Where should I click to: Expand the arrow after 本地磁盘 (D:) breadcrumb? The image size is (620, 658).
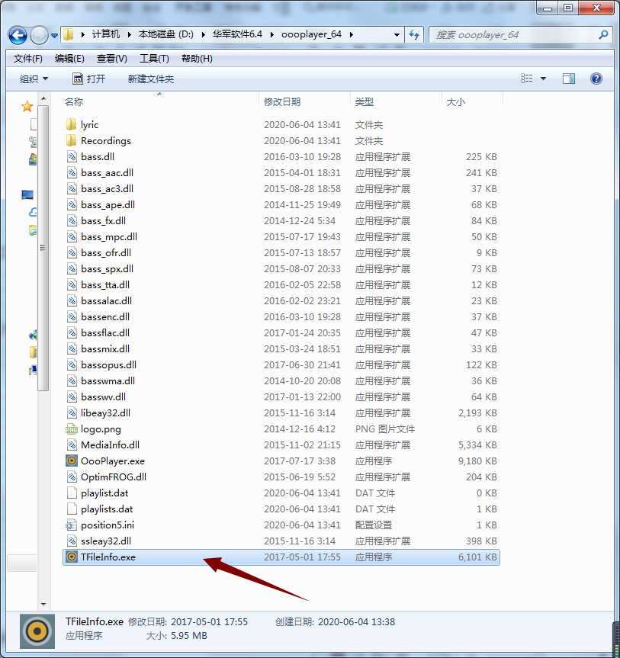(x=203, y=34)
